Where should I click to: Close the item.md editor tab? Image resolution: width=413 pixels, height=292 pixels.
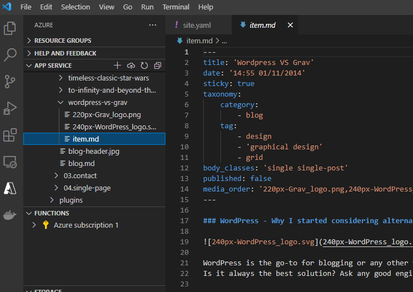point(289,25)
